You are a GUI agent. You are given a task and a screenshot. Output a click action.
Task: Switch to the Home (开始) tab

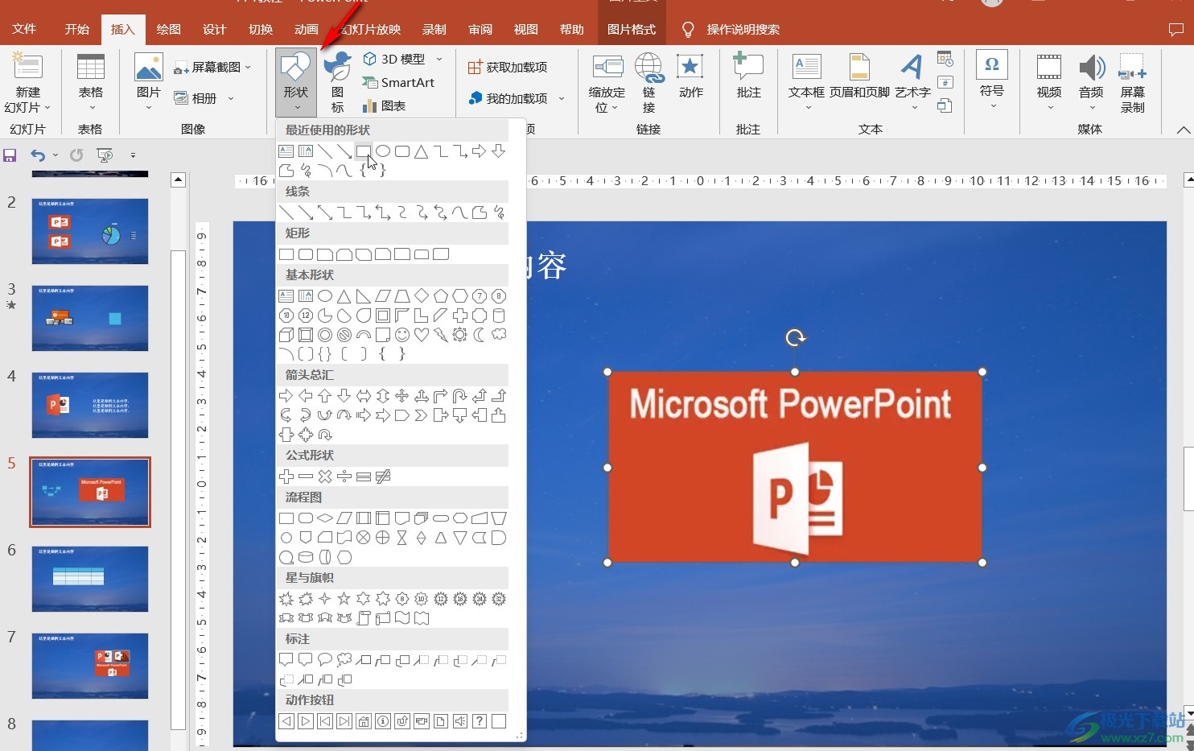[x=77, y=30]
